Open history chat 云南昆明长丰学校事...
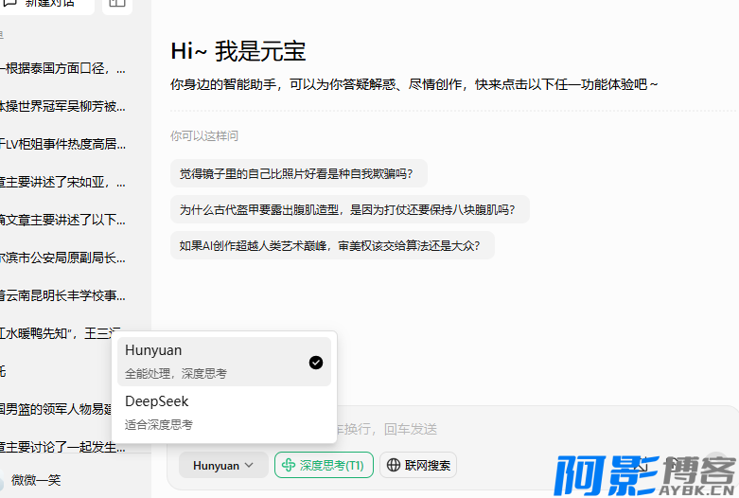 63,295
